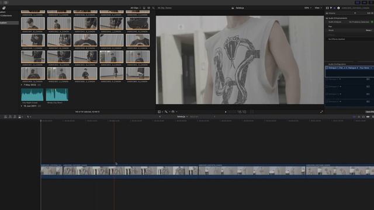Enable the third Dialogue channel checkbox
The height and width of the screenshot is (210, 374).
click(x=327, y=94)
